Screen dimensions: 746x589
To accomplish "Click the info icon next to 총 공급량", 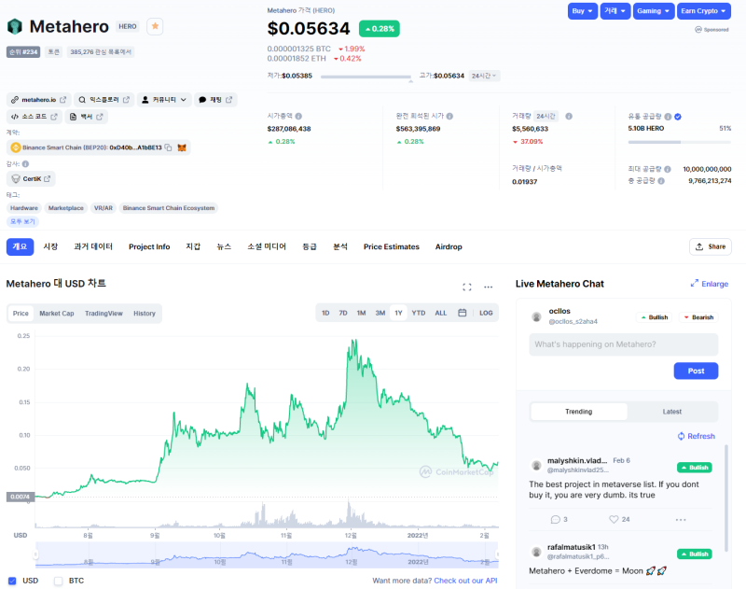I will [x=661, y=181].
